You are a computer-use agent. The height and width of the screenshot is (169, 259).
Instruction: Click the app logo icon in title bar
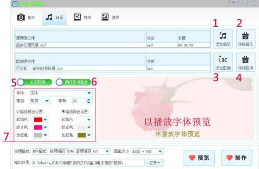click(x=15, y=4)
